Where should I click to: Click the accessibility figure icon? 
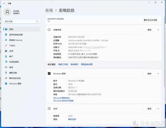(6, 73)
